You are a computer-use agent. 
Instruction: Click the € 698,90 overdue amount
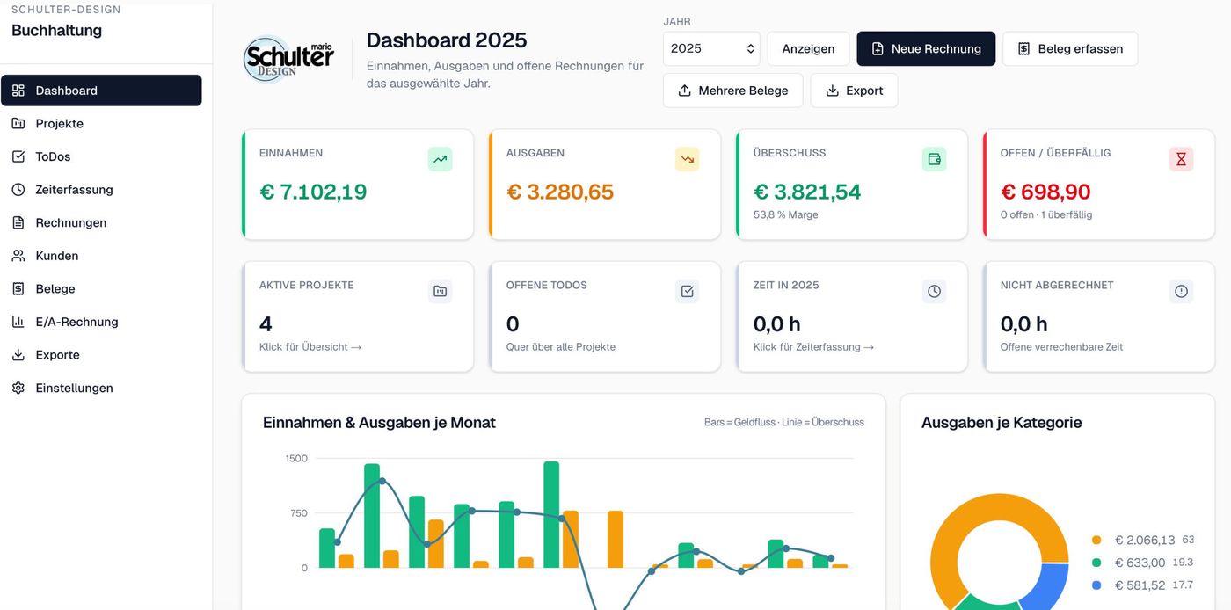[x=1045, y=192]
